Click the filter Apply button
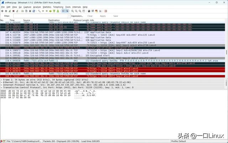 [x=103, y=16]
